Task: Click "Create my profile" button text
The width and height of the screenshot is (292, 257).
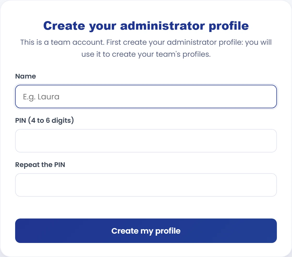Action: [x=146, y=231]
